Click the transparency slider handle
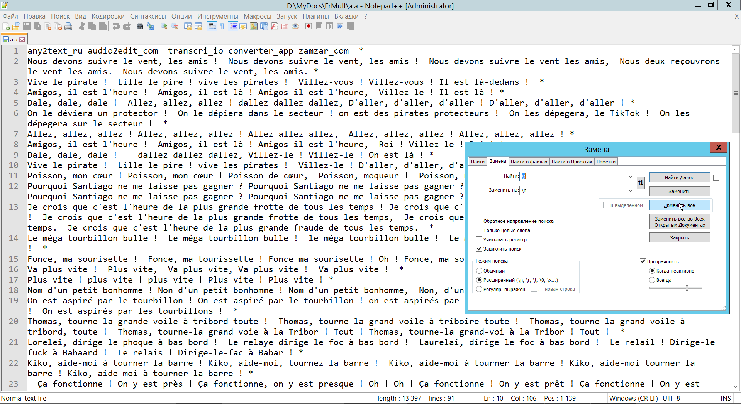 (687, 288)
